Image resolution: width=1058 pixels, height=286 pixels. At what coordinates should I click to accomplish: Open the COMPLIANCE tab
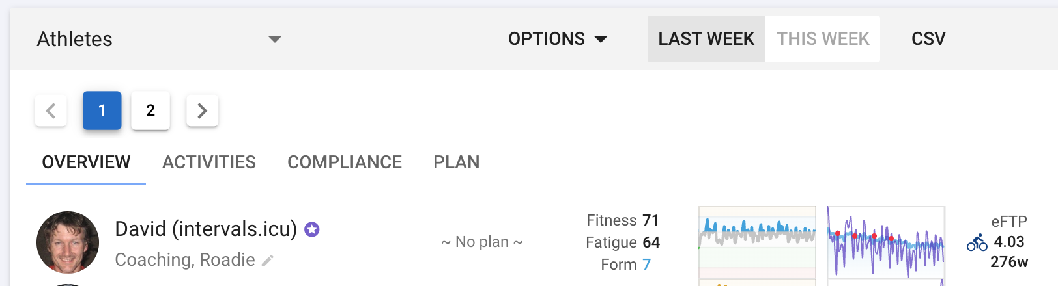pos(345,162)
